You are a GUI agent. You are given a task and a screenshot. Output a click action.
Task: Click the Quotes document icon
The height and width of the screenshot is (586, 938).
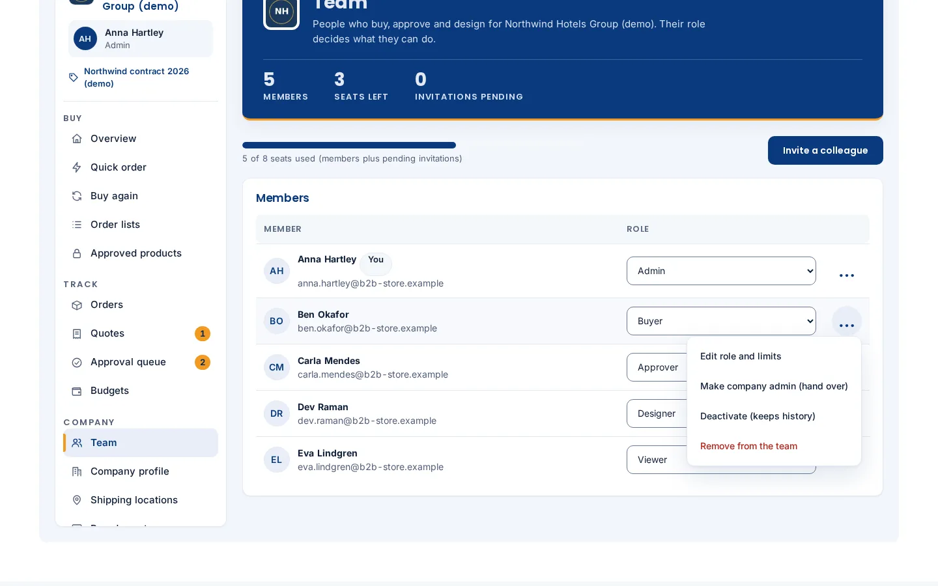77,333
